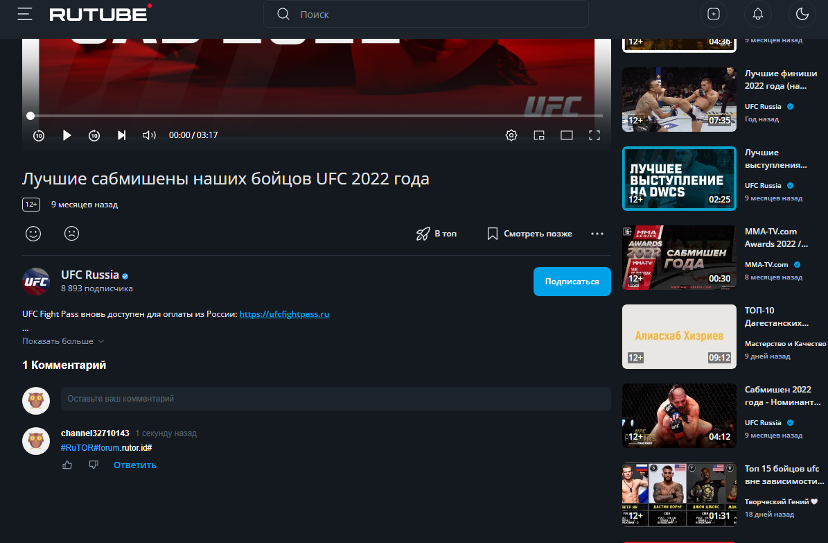
Task: Like the comment with thumbs up
Action: pyautogui.click(x=67, y=465)
